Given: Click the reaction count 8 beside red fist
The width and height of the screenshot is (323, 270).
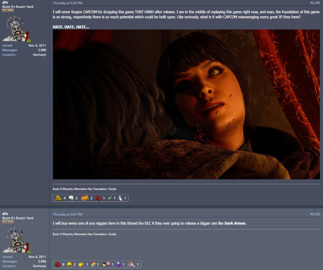Looking at the screenshot, I should pos(63,264).
